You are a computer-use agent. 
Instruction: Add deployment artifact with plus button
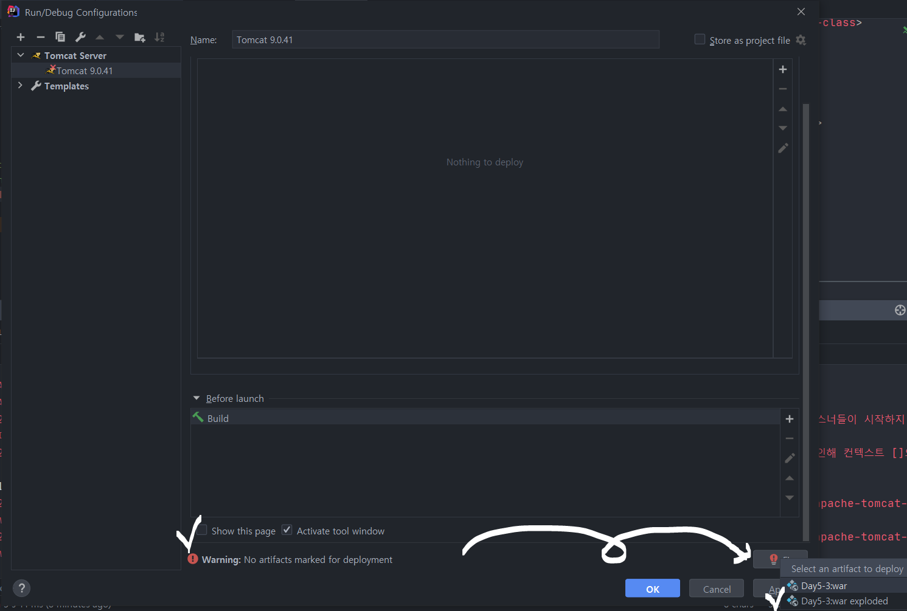point(783,69)
